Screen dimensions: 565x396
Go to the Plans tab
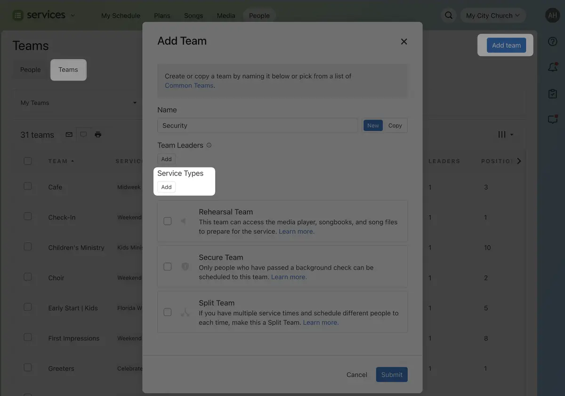pos(162,16)
